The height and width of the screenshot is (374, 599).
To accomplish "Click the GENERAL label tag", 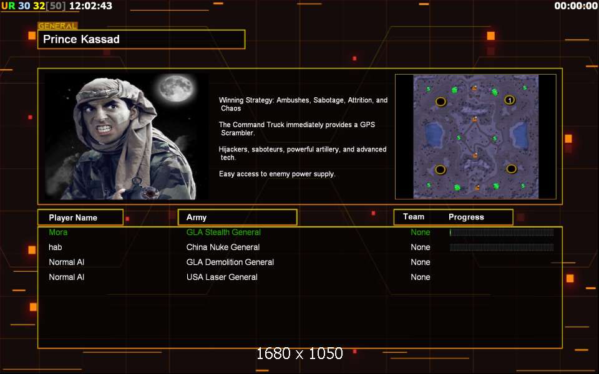I will pos(57,26).
